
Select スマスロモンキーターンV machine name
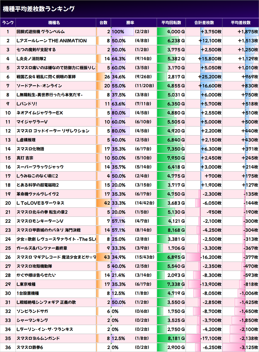40,221
